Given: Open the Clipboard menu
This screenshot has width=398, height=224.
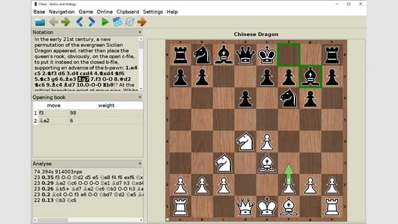Looking at the screenshot, I should (128, 12).
